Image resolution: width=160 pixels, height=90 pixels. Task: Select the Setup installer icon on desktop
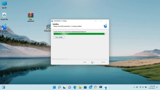coord(48,28)
